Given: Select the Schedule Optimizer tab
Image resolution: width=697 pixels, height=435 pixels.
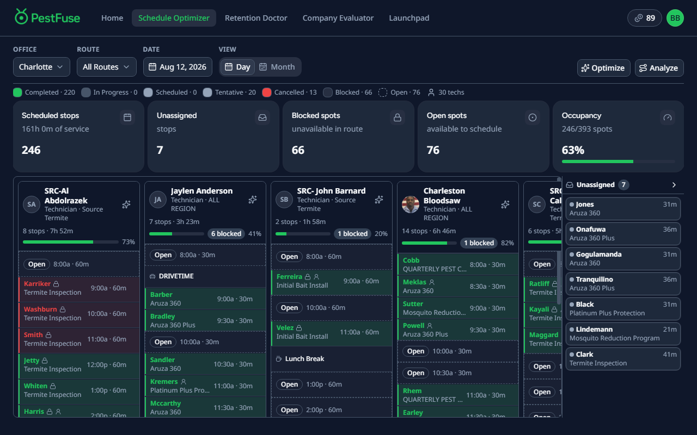Looking at the screenshot, I should pos(174,18).
